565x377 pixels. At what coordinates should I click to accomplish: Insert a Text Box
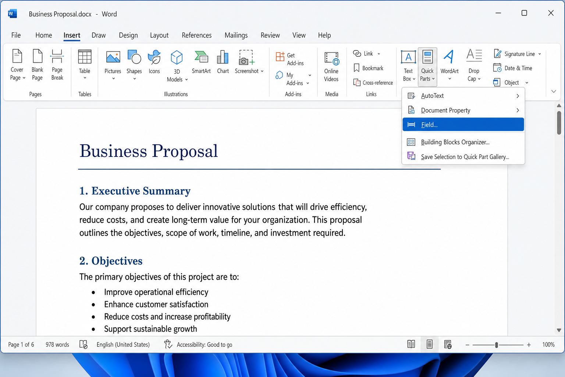[409, 66]
